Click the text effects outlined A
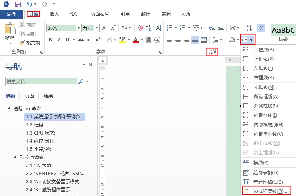Image resolution: width=296 pixels, height=196 pixels. point(110,40)
